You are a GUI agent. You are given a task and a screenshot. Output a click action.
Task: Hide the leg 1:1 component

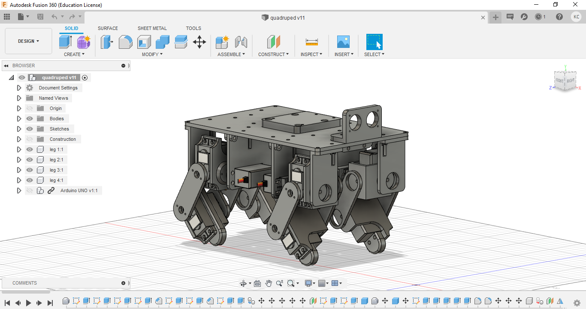pos(29,149)
